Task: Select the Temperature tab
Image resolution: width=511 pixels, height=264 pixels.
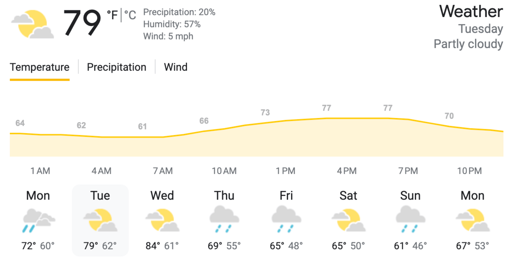Action: (x=40, y=67)
